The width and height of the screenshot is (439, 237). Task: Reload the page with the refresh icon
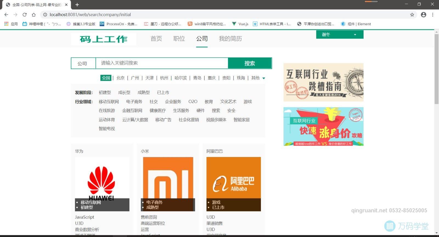click(x=24, y=15)
